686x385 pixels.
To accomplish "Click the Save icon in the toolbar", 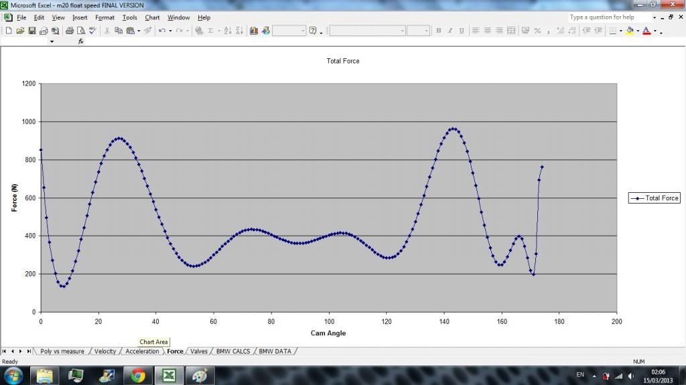I will click(31, 31).
